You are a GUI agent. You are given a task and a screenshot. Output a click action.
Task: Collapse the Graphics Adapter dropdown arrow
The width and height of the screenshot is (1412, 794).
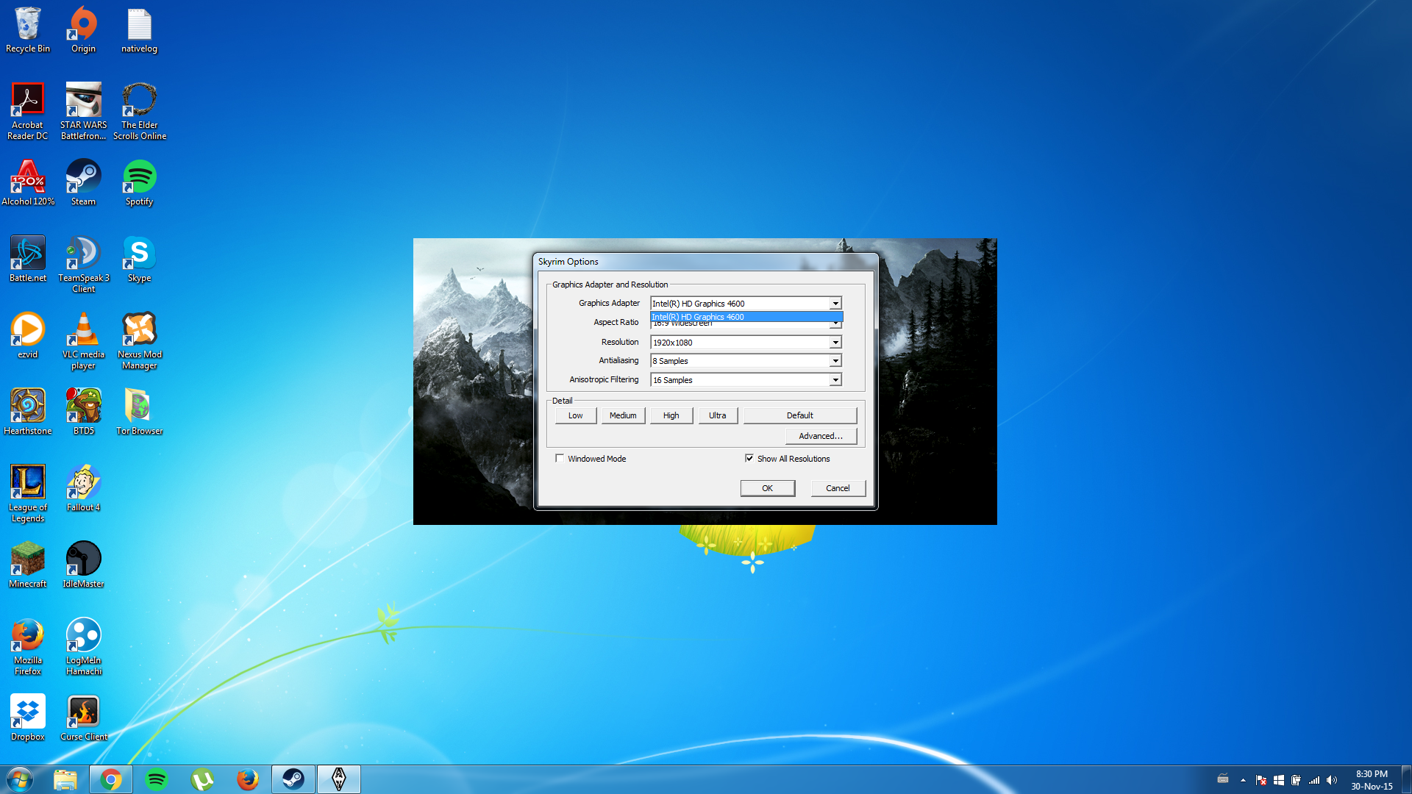point(835,304)
